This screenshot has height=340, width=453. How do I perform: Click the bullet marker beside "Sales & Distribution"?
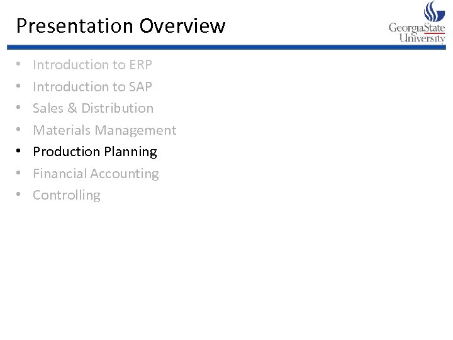pos(20,109)
